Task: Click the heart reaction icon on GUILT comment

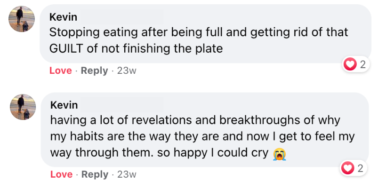Action: (x=350, y=64)
